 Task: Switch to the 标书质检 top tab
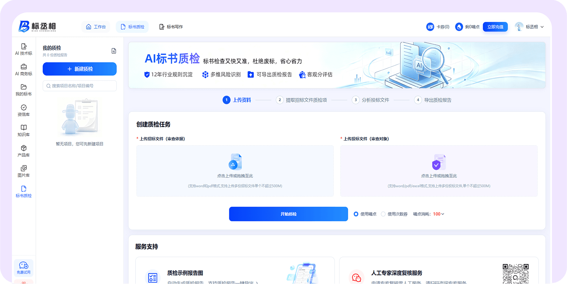tap(132, 27)
